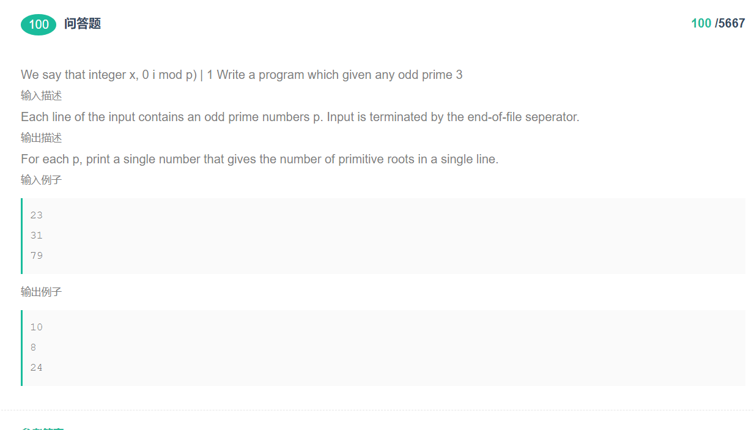Click the 输出描述 section heading
Image resolution: width=754 pixels, height=430 pixels.
(x=41, y=138)
